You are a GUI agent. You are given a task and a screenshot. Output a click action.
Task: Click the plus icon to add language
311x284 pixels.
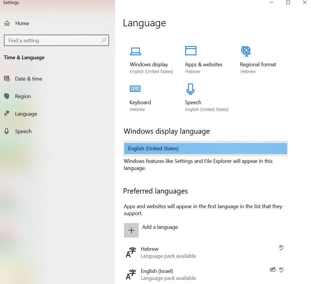point(131,230)
